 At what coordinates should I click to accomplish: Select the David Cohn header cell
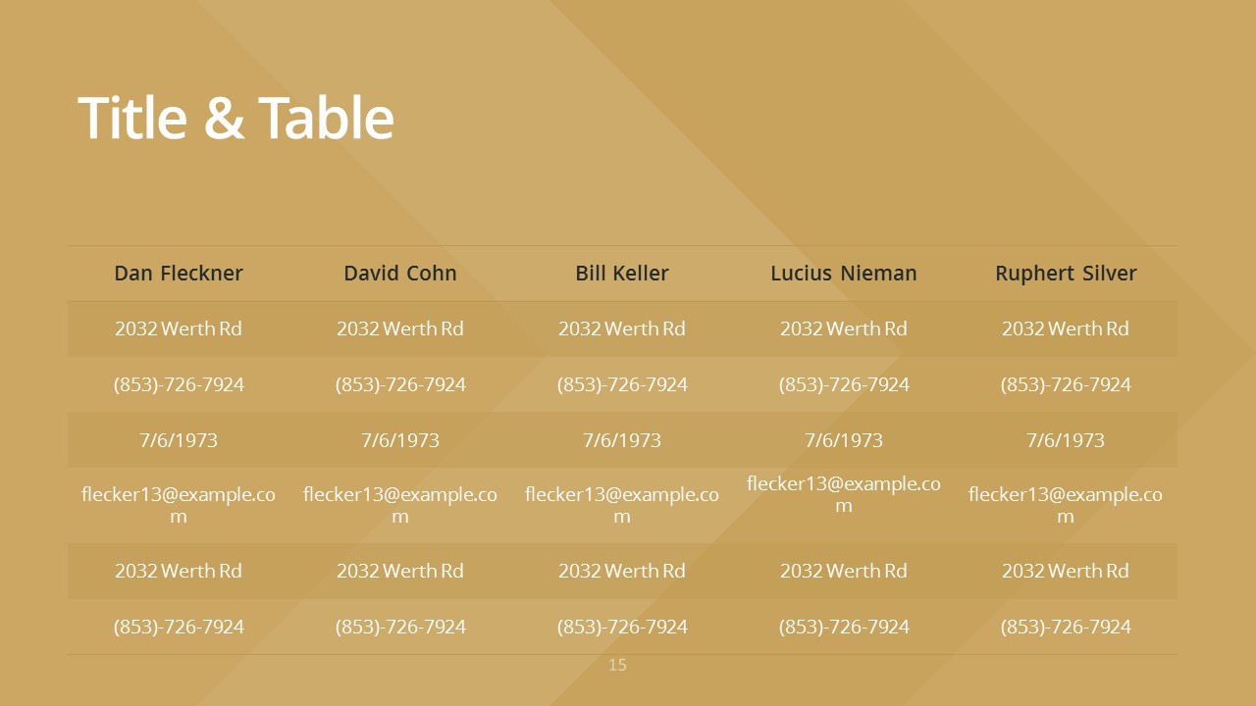[400, 274]
